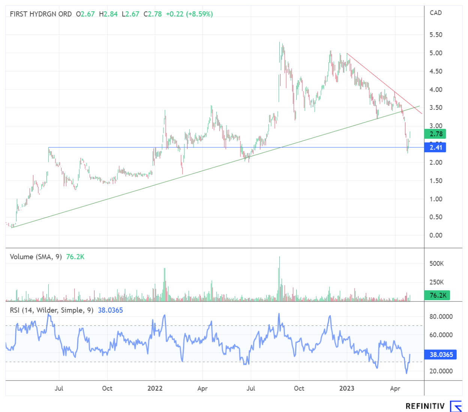Click the REFINITIV brand text

coord(425,406)
